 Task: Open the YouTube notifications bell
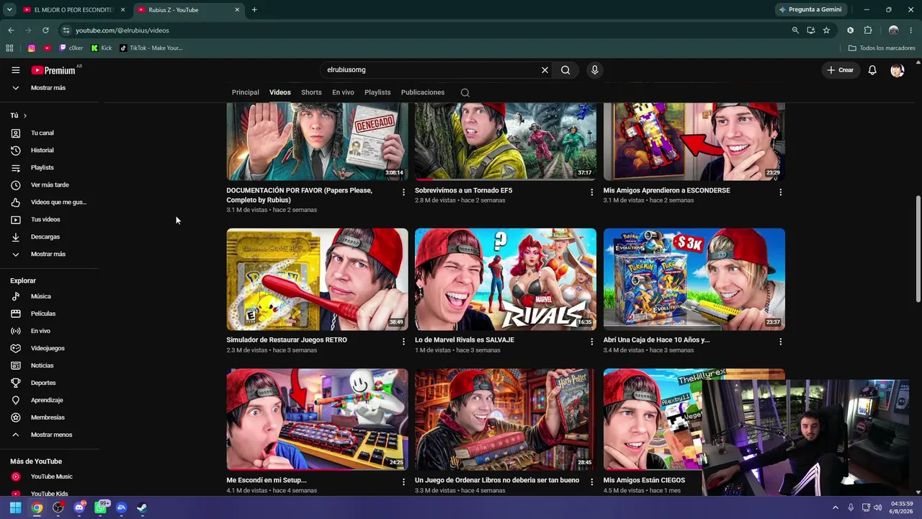[x=872, y=70]
